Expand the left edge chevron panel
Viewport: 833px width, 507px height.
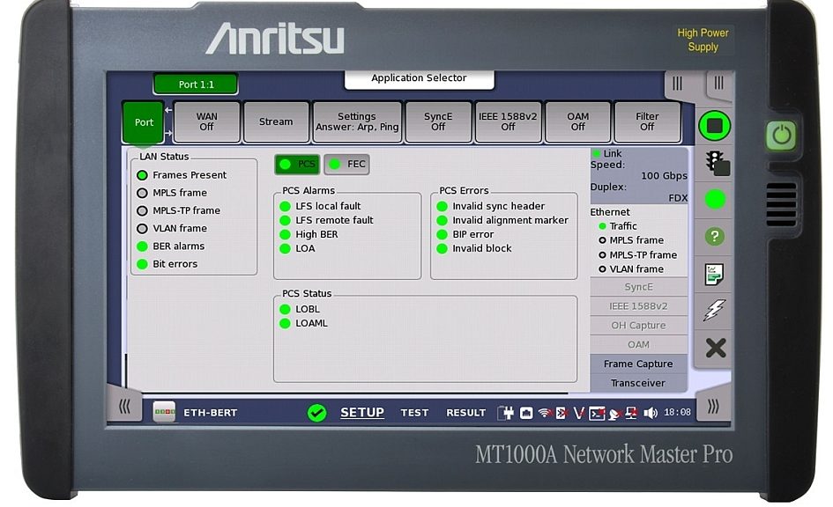(x=125, y=408)
